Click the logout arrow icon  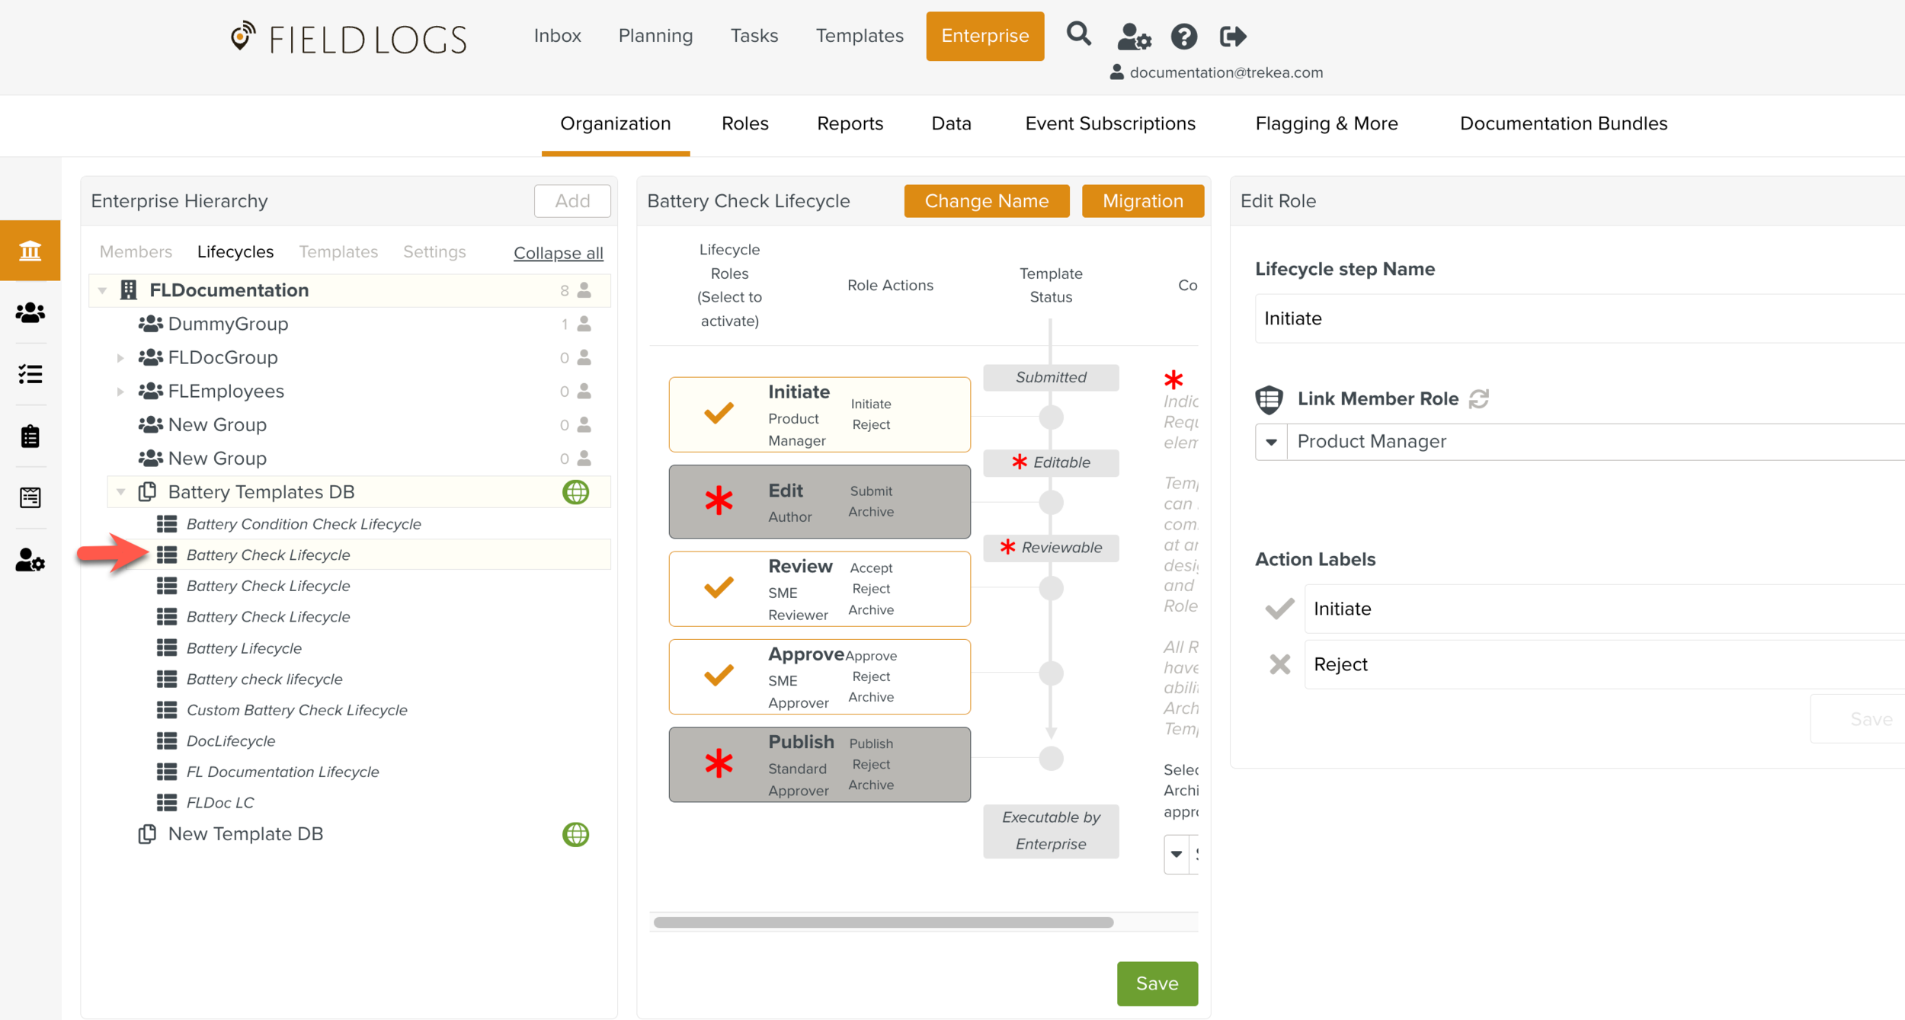(x=1232, y=36)
